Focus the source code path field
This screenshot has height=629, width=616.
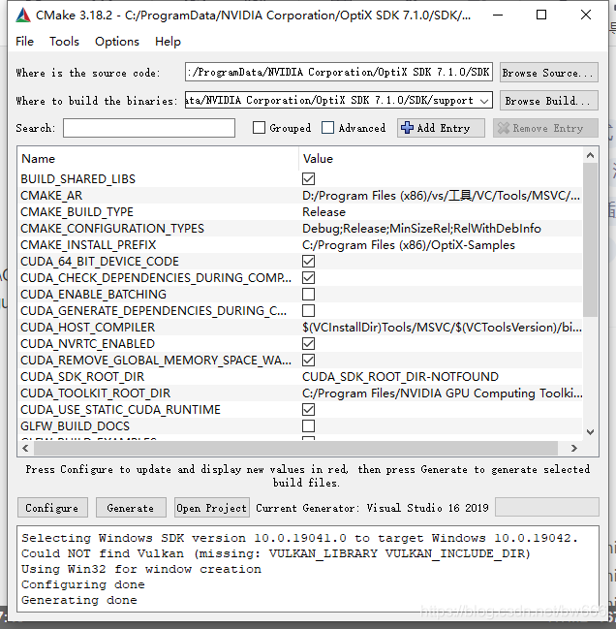click(x=339, y=73)
